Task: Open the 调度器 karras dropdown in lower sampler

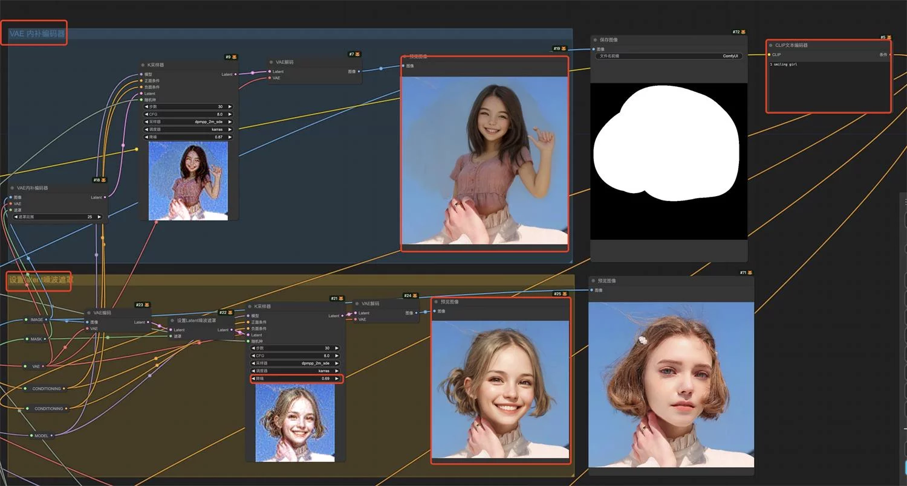Action: (x=295, y=371)
